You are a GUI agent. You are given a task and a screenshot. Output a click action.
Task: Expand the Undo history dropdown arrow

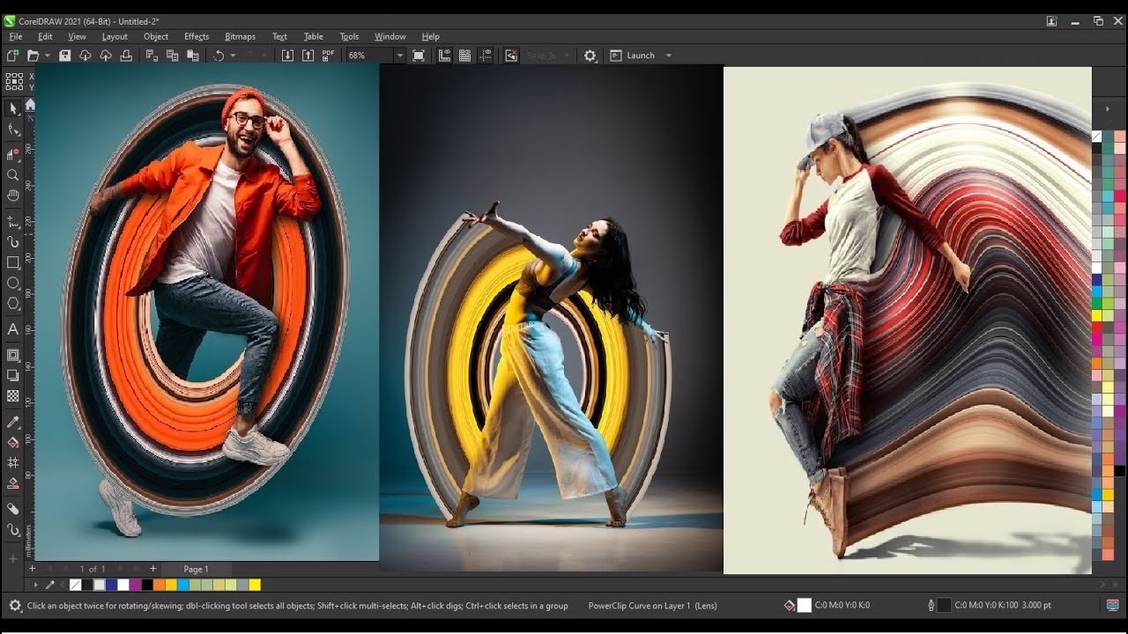(233, 55)
